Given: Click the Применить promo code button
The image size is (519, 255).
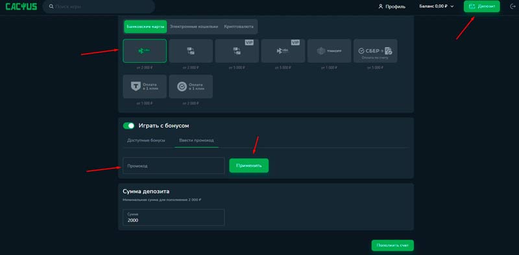Looking at the screenshot, I should 249,166.
